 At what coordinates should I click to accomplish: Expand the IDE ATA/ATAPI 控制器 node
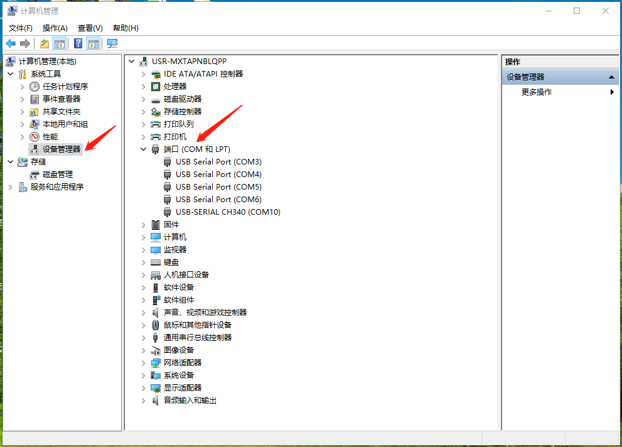click(x=143, y=74)
